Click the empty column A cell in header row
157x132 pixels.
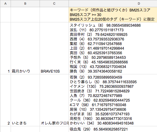(x=5, y=15)
